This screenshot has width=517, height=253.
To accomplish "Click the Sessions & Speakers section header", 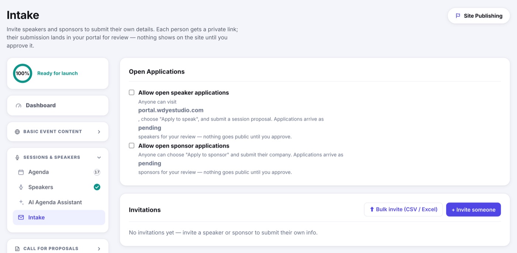I will [58, 158].
